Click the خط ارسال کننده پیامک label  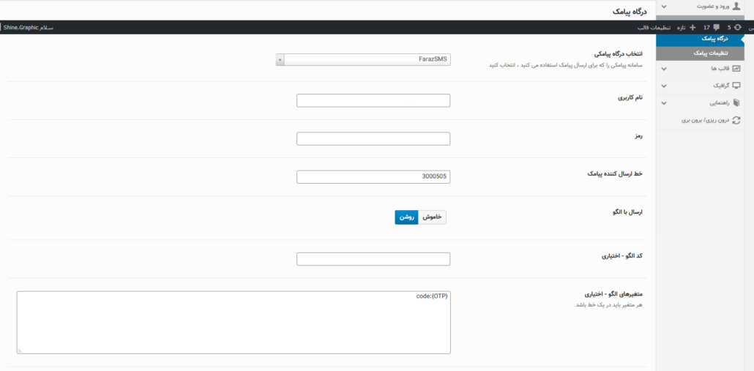[615, 173]
